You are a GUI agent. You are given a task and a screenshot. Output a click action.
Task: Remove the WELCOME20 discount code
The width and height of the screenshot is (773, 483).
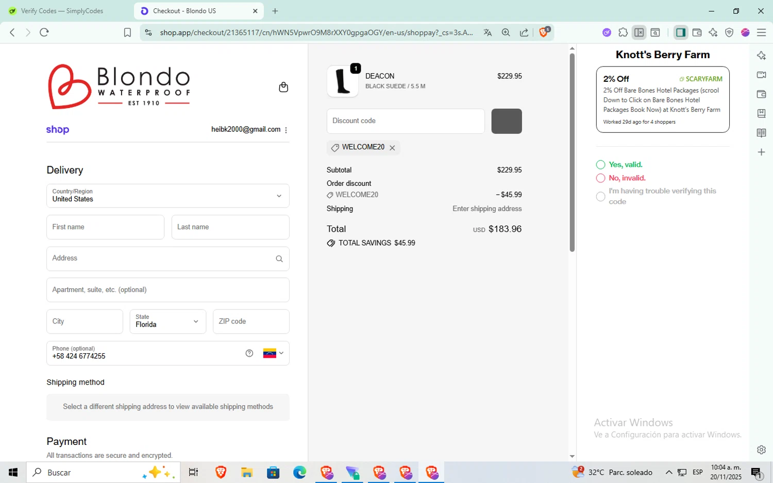(392, 148)
